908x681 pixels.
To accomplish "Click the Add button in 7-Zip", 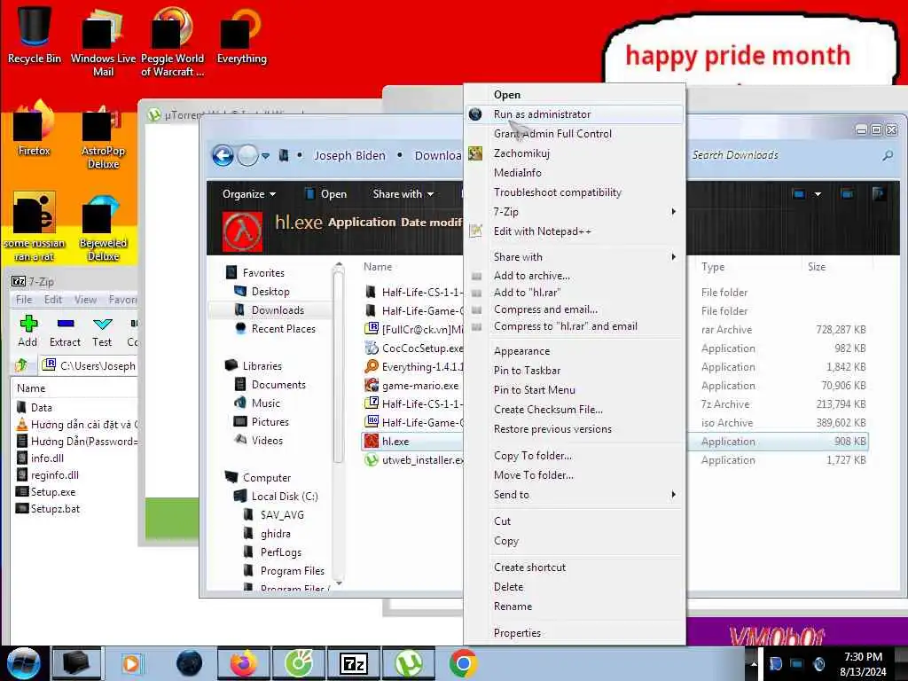I will point(27,331).
